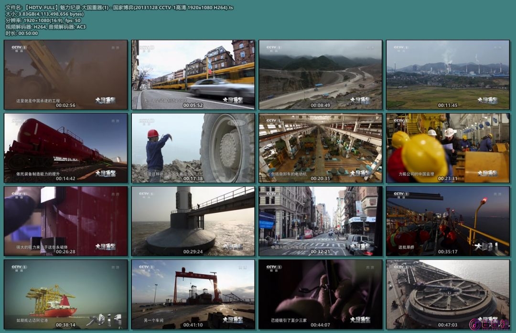Image resolution: width=516 pixels, height=333 pixels.
Task: Click the file size text 3.83GB
Action: [x=44, y=14]
